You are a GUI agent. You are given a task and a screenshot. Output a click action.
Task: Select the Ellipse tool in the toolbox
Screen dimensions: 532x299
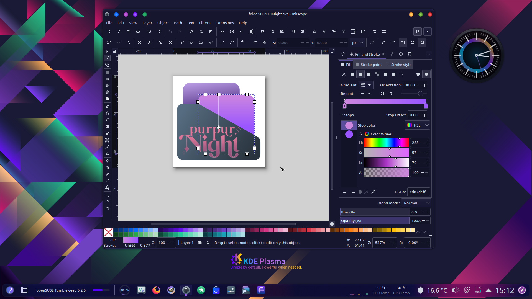tap(107, 79)
